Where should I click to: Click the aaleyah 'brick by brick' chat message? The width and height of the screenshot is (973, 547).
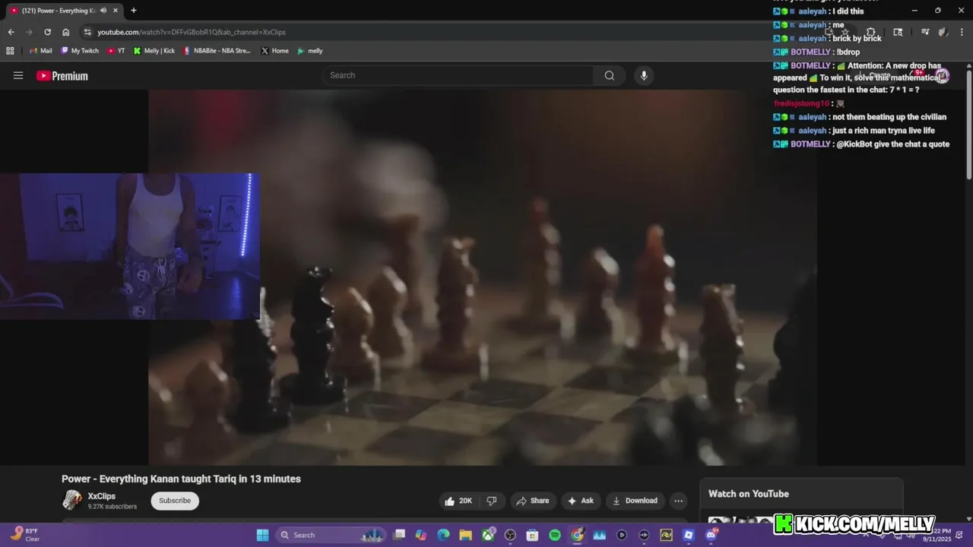pyautogui.click(x=828, y=38)
